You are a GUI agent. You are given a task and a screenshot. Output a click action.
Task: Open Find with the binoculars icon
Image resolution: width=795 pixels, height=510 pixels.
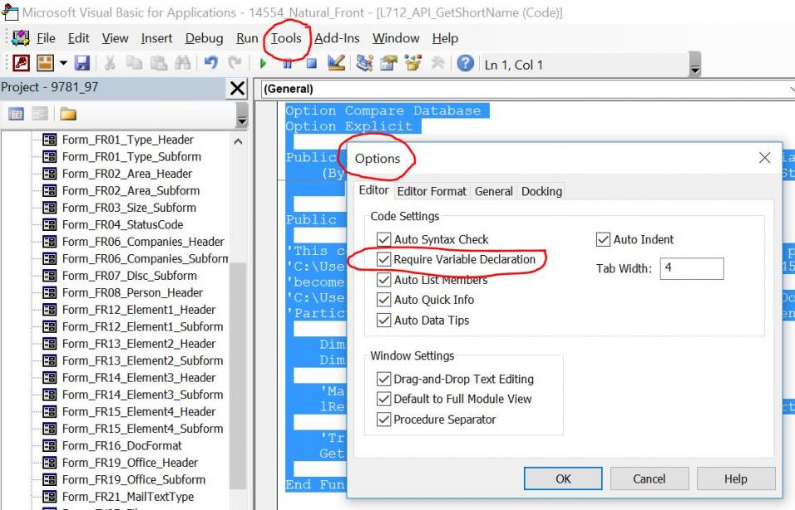(x=182, y=63)
